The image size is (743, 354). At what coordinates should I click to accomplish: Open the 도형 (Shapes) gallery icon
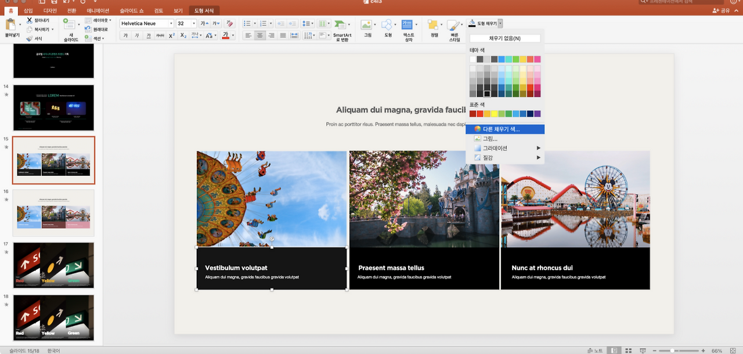387,24
